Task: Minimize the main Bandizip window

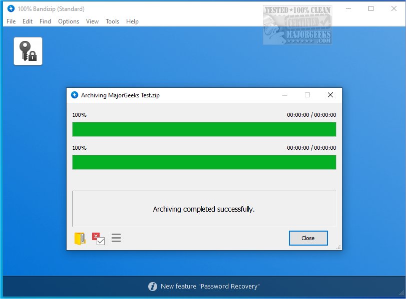Action: 348,9
